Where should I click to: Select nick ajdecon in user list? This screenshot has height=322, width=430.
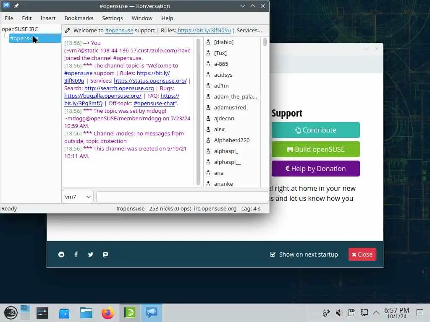tap(224, 118)
